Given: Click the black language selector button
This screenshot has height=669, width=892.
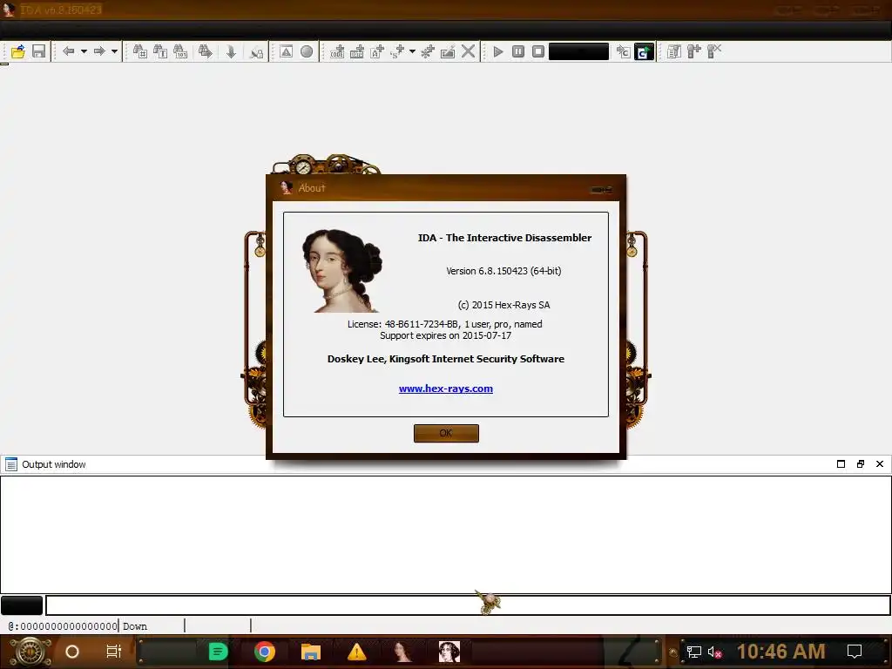Looking at the screenshot, I should point(22,605).
